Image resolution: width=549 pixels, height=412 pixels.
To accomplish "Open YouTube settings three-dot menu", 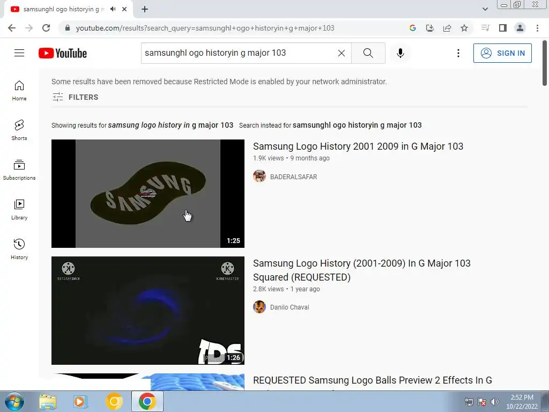I will 458,53.
